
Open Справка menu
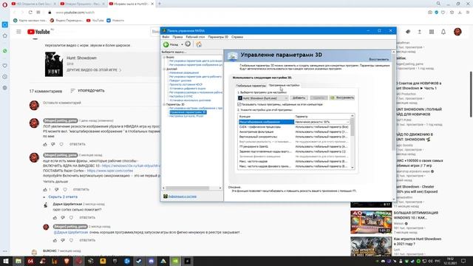(x=237, y=37)
